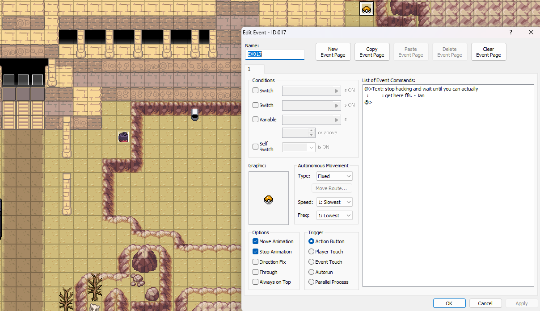Click the help question mark in title bar
The image size is (540, 311).
pos(510,32)
